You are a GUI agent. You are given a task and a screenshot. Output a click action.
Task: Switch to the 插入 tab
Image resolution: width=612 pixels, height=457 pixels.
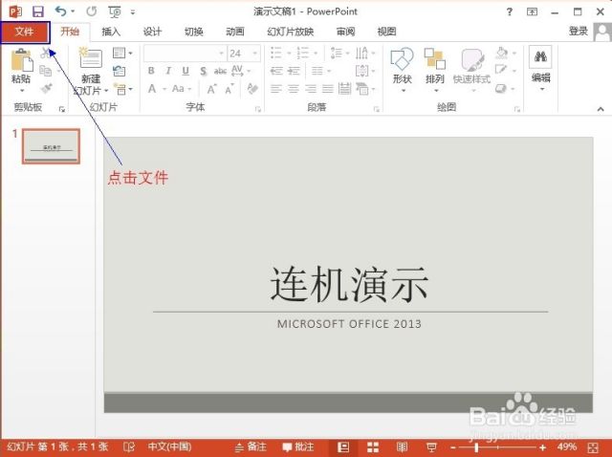point(111,32)
